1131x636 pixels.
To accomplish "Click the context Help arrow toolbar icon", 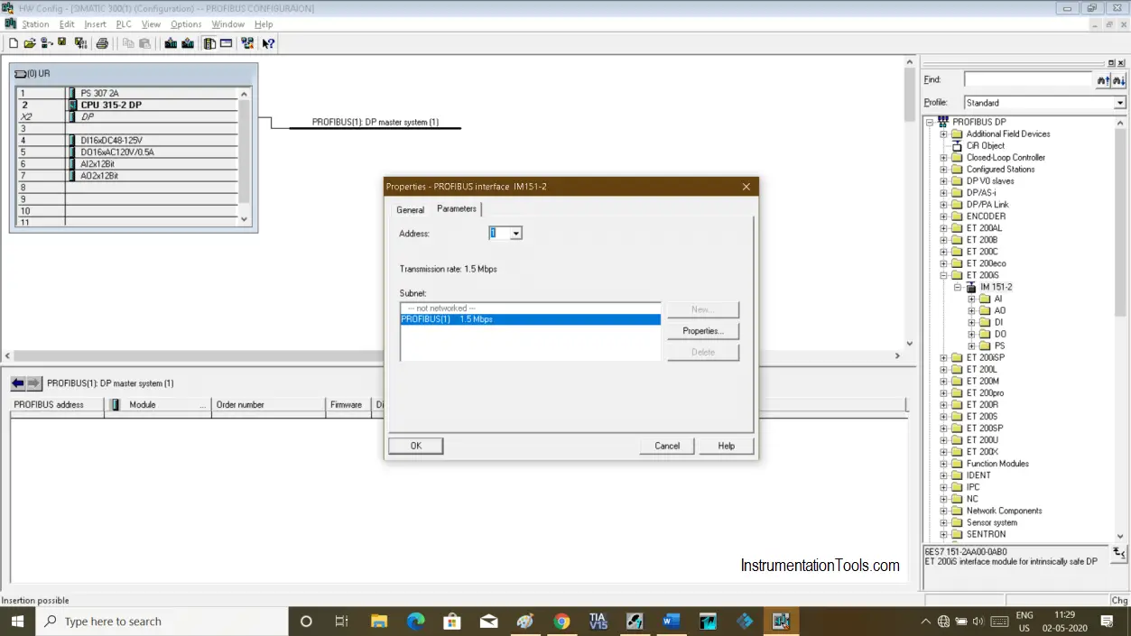I will [x=268, y=42].
